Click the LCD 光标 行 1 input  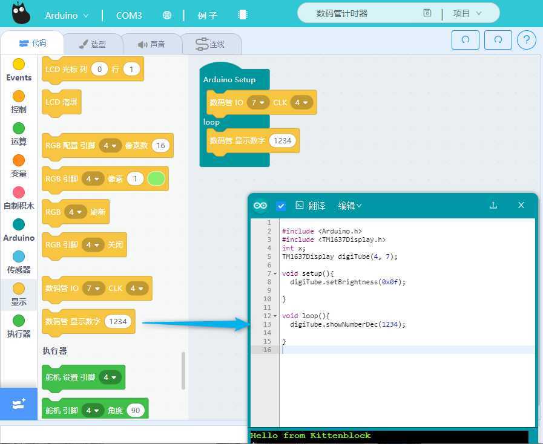(x=131, y=69)
